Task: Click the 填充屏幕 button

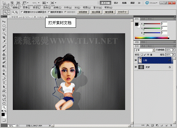Action: [109, 12]
